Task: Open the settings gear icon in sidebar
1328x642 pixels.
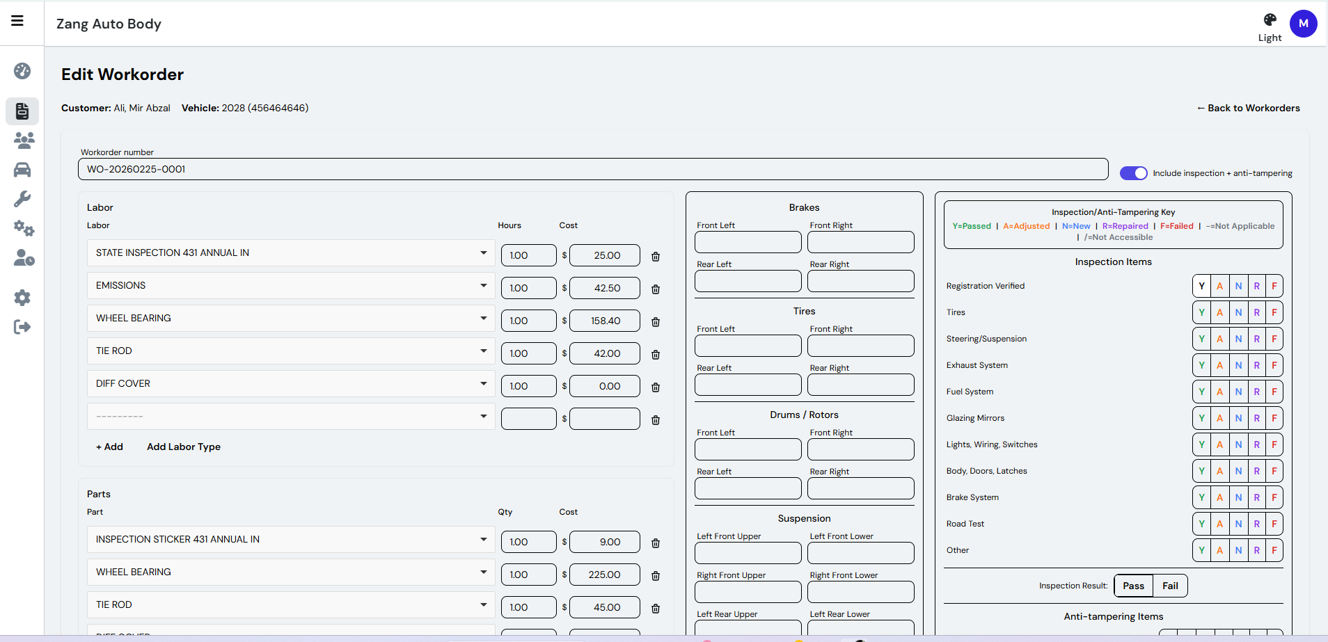Action: pyautogui.click(x=22, y=298)
